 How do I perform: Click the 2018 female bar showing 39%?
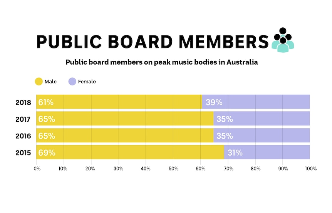[256, 102]
